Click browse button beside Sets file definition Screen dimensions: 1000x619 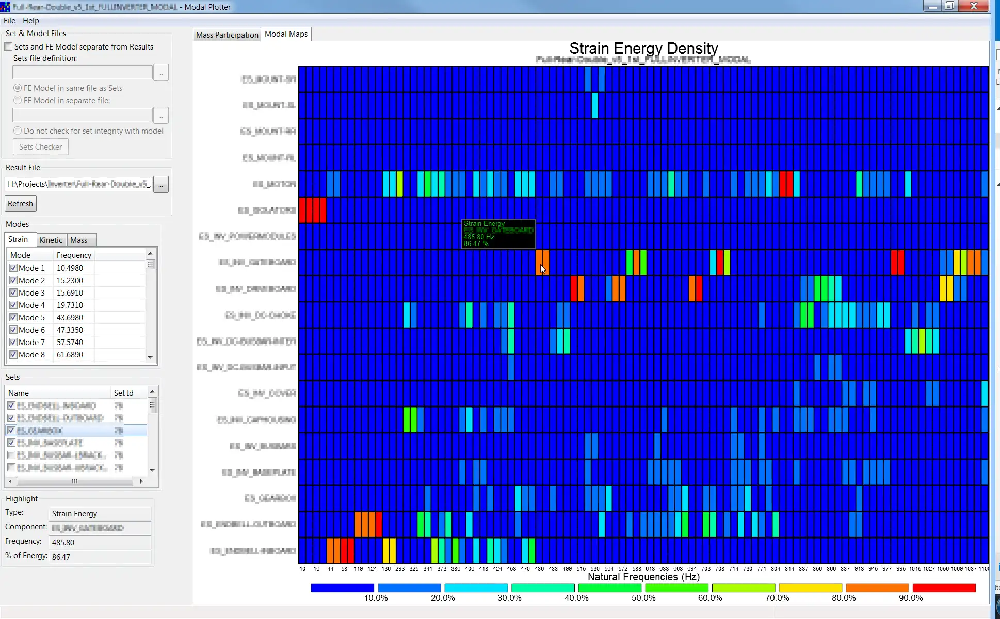(x=161, y=73)
